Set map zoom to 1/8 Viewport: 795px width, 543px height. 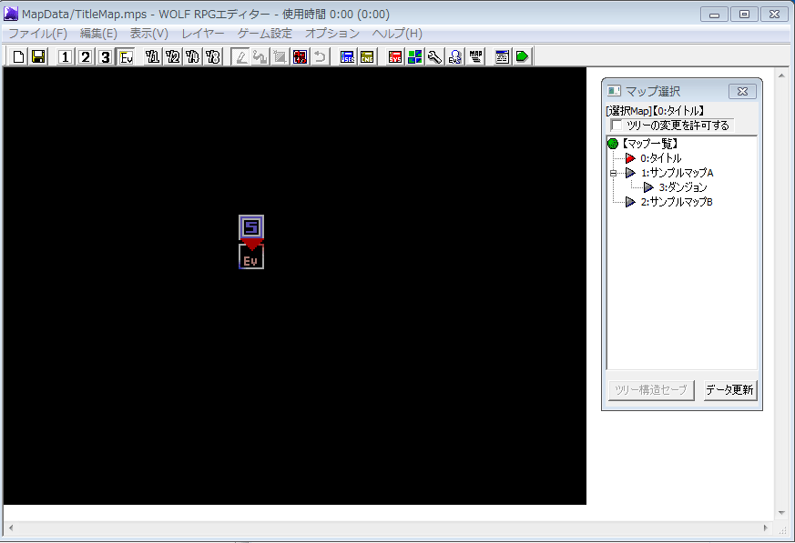(213, 56)
